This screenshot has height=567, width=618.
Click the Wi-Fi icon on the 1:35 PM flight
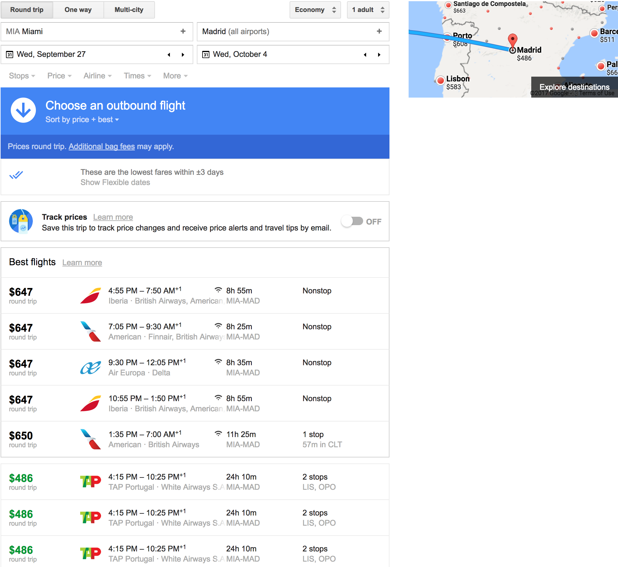[x=218, y=433]
